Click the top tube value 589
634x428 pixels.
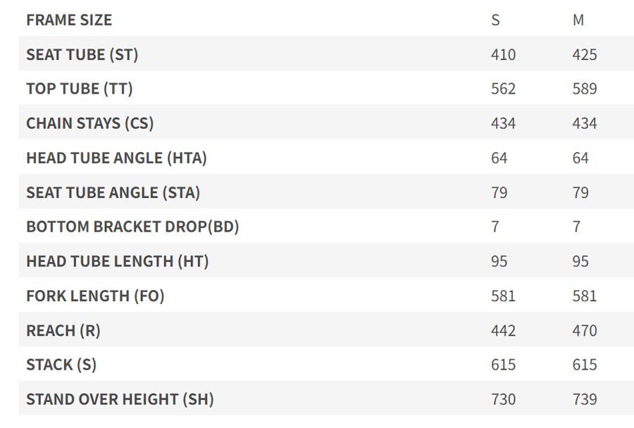pos(585,89)
